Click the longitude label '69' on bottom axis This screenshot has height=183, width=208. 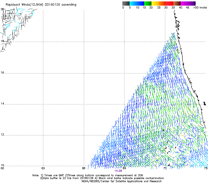(124, 168)
